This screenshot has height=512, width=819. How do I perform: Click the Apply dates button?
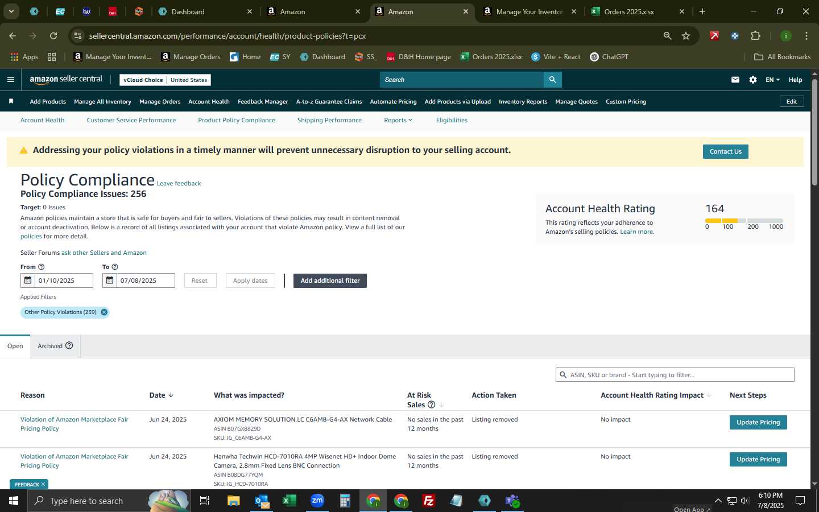250,280
